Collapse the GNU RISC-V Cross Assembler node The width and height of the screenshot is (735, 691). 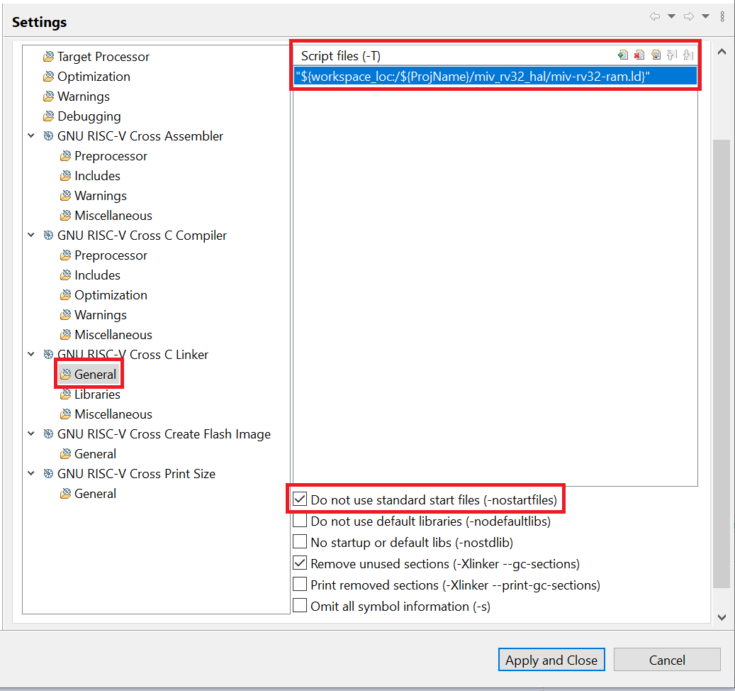click(31, 136)
